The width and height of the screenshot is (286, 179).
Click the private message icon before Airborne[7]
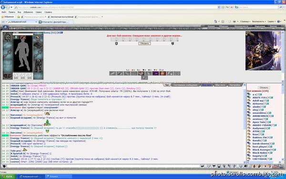[249, 104]
